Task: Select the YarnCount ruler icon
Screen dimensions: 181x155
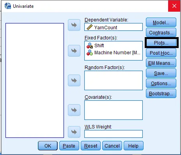Action: (89, 27)
